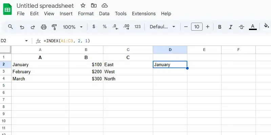Select the row 3 header
This screenshot has height=135, width=271.
[x=6, y=72]
